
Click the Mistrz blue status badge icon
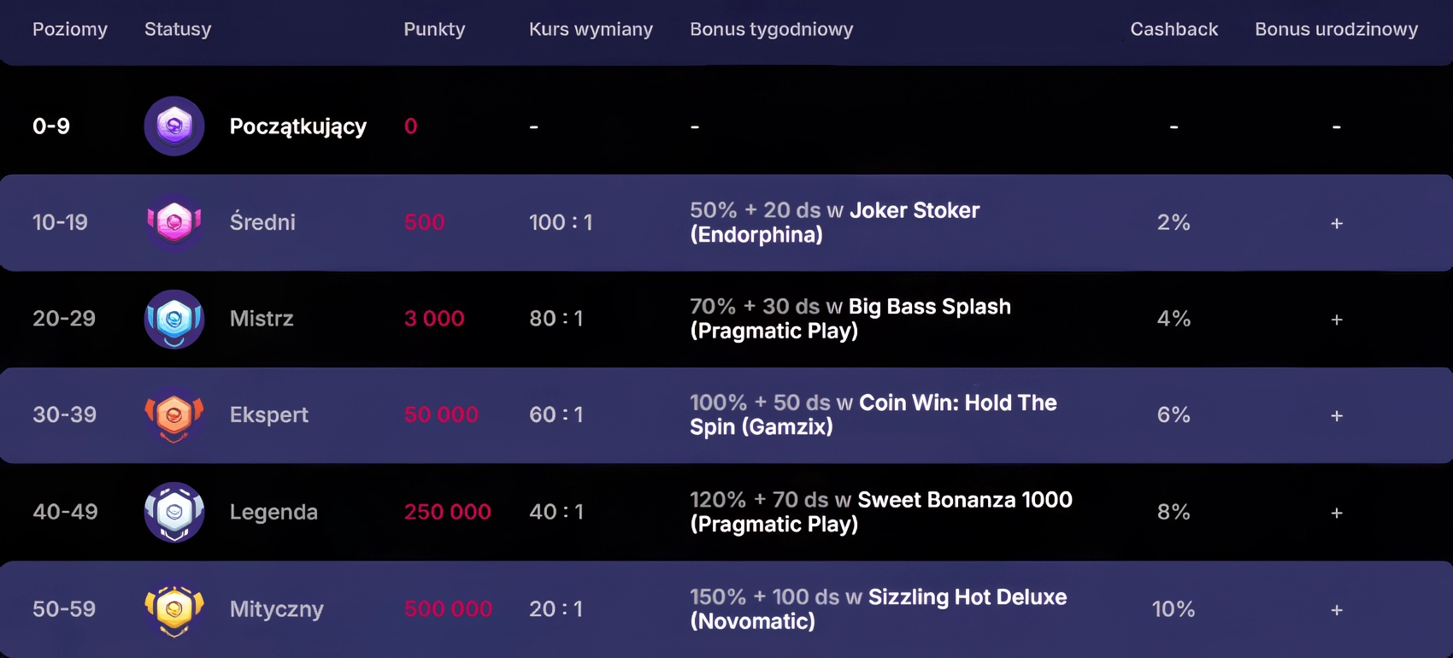coord(174,319)
